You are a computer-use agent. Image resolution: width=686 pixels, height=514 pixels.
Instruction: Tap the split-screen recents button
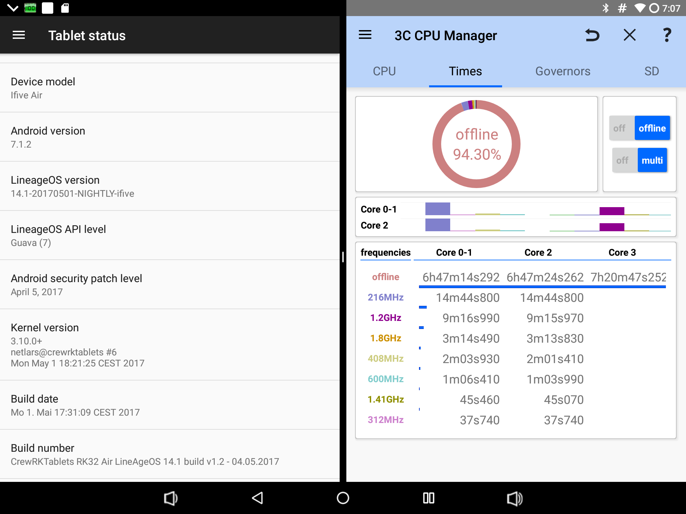pos(429,498)
